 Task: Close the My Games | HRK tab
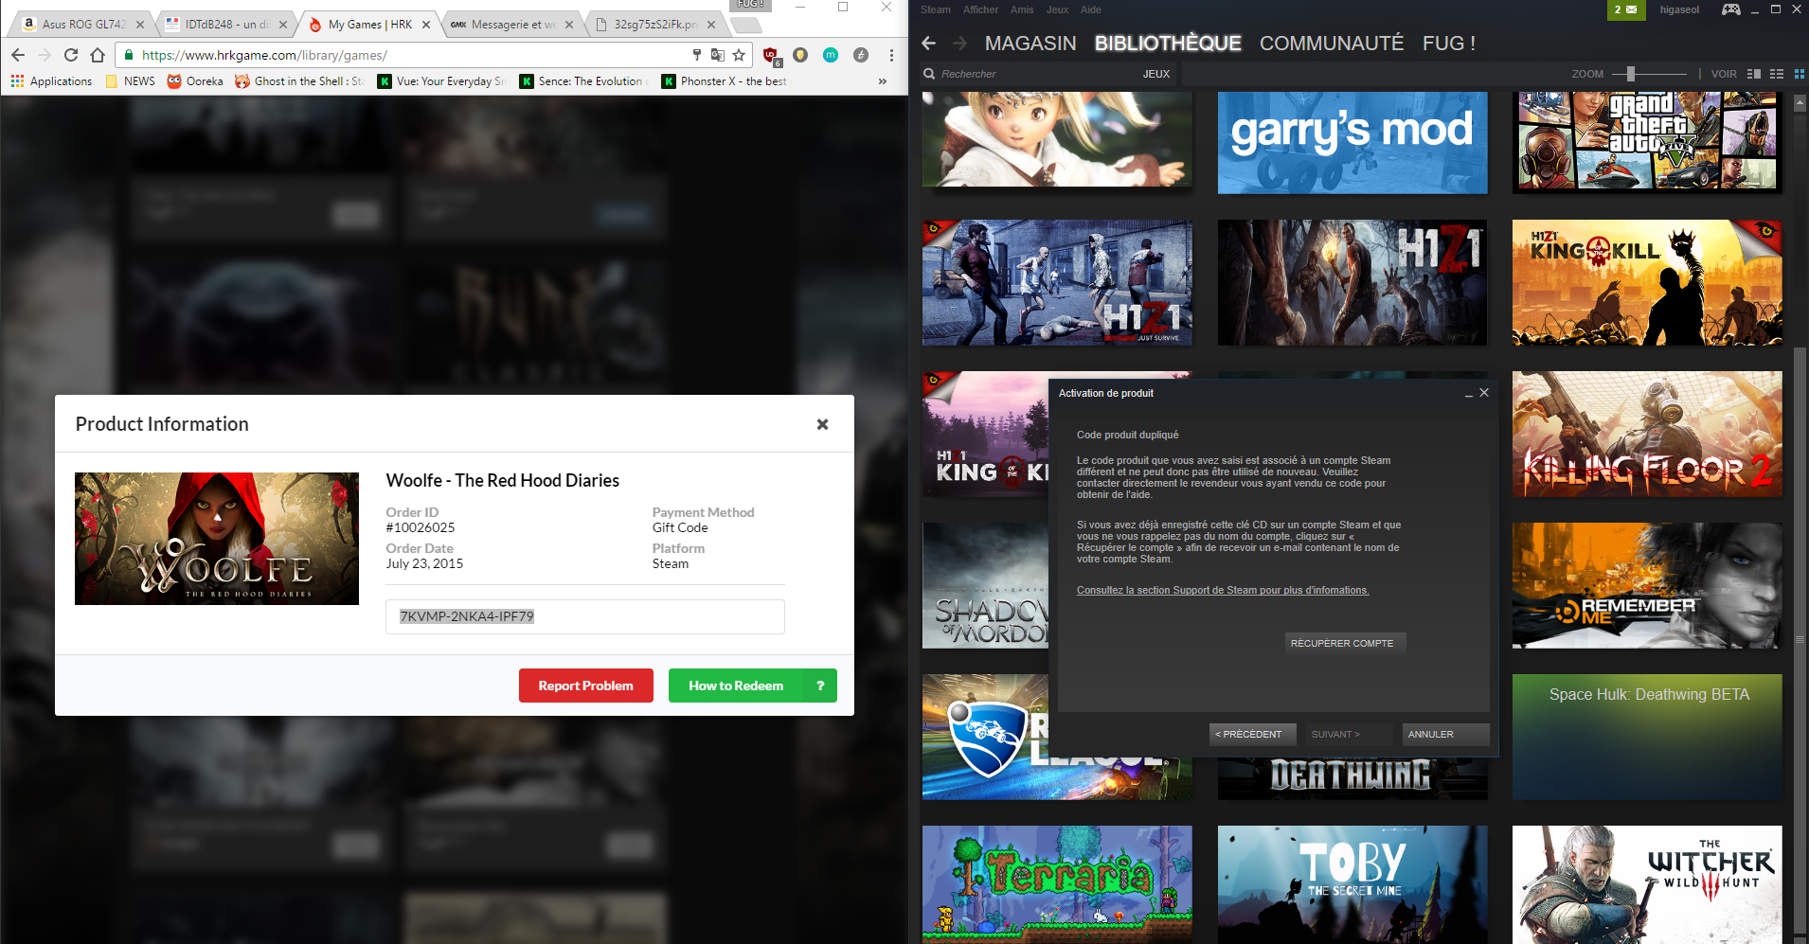coord(426,25)
